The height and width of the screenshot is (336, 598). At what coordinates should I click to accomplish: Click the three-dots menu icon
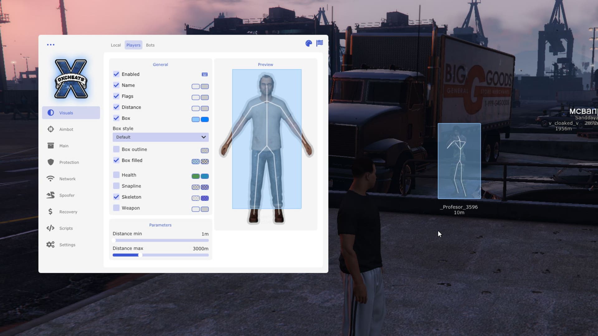coord(51,45)
